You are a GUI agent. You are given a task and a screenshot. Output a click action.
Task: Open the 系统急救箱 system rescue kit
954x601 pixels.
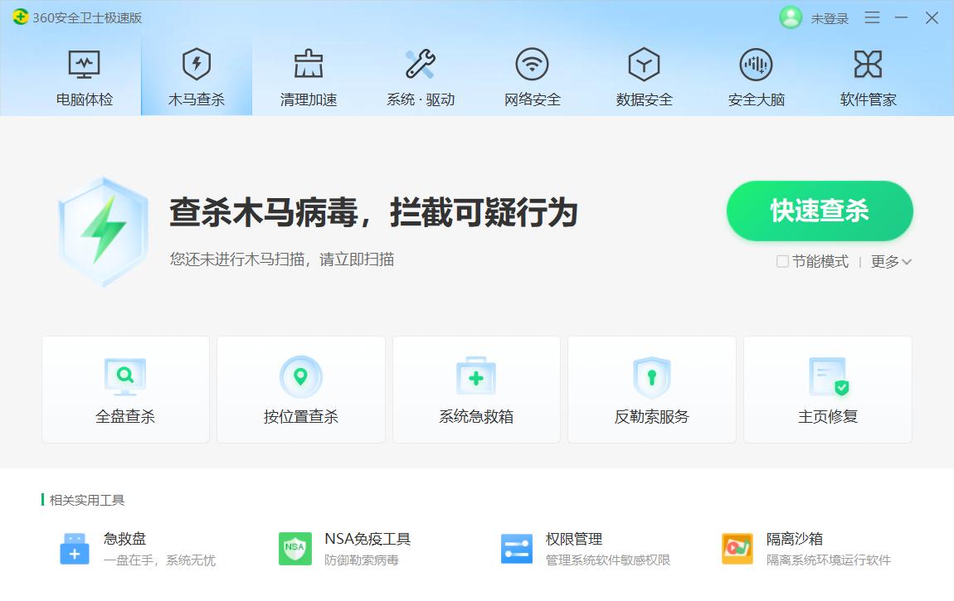tap(476, 388)
